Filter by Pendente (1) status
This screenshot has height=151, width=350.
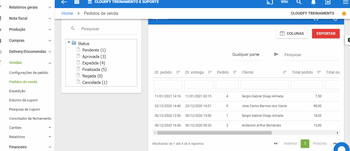tap(94, 50)
